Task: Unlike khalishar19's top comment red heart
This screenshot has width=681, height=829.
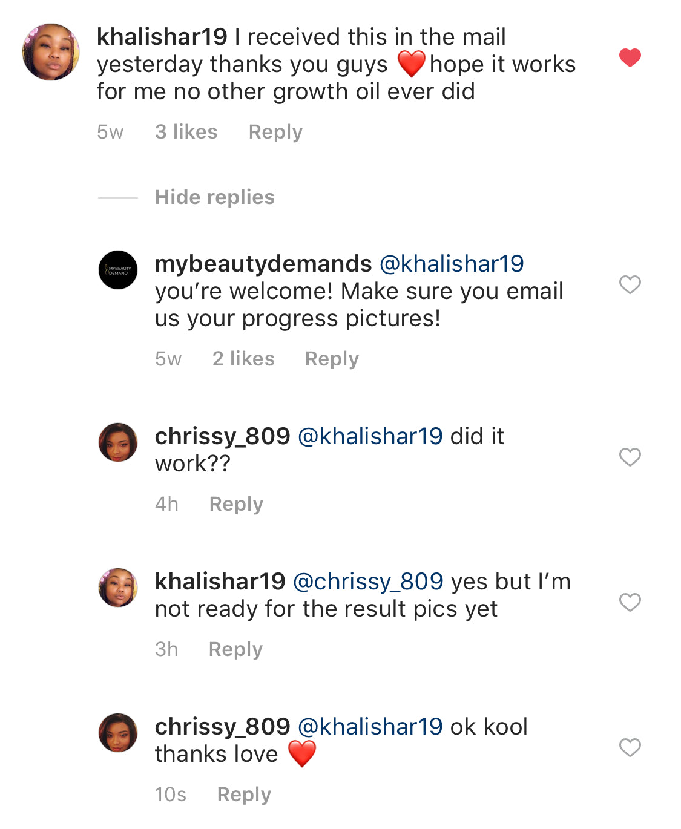Action: click(x=630, y=58)
